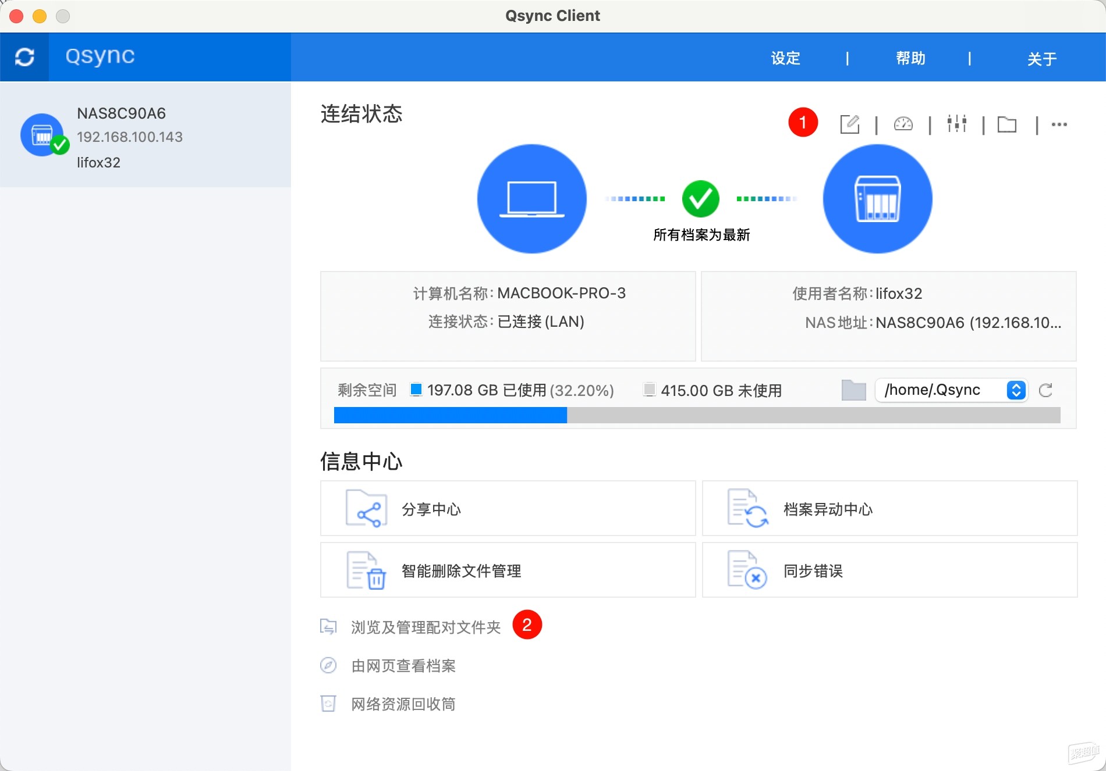The image size is (1106, 771).
Task: Click the smart delete trash document icon
Action: (366, 570)
